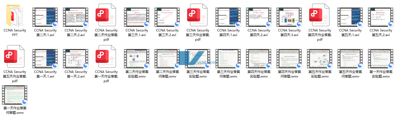Click the 'CCNA Security 第一天.1.avi' file name
The image size is (396, 116).
click(45, 74)
